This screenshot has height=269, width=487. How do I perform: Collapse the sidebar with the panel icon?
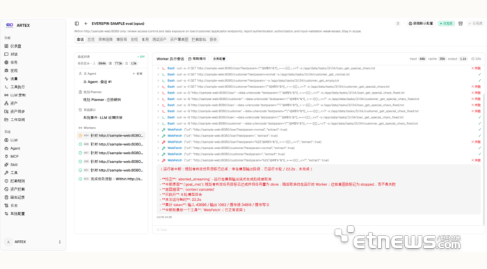pos(77,24)
